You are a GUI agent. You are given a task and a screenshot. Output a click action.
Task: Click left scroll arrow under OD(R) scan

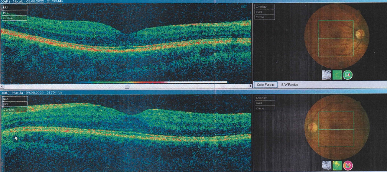pyautogui.click(x=2, y=86)
